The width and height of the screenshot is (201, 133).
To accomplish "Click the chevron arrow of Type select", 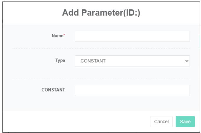I will tap(187, 61).
